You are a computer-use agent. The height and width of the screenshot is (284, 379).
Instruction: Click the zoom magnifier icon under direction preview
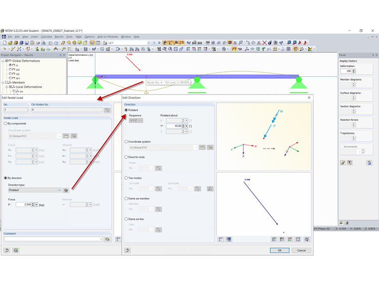click(307, 239)
